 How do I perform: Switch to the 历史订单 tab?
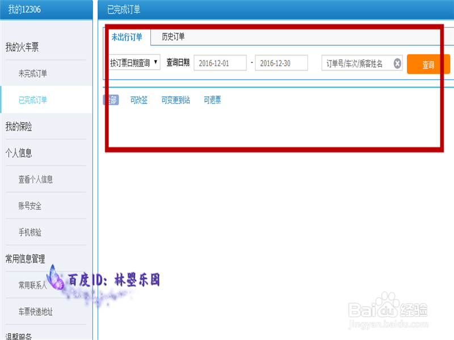pos(173,37)
